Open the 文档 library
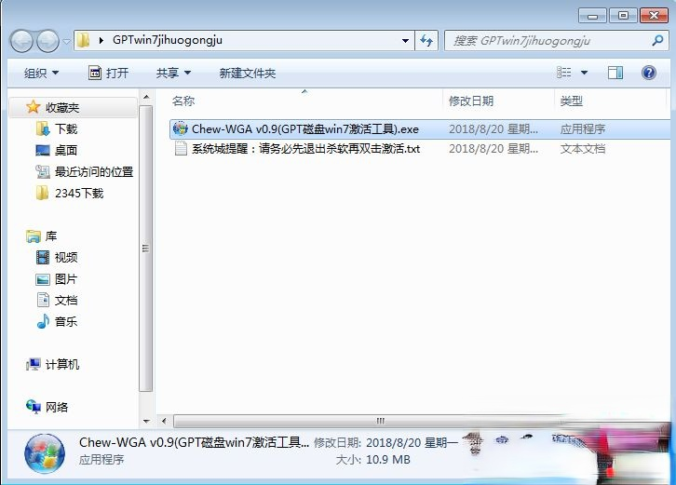Image resolution: width=676 pixels, height=485 pixels. click(x=66, y=300)
